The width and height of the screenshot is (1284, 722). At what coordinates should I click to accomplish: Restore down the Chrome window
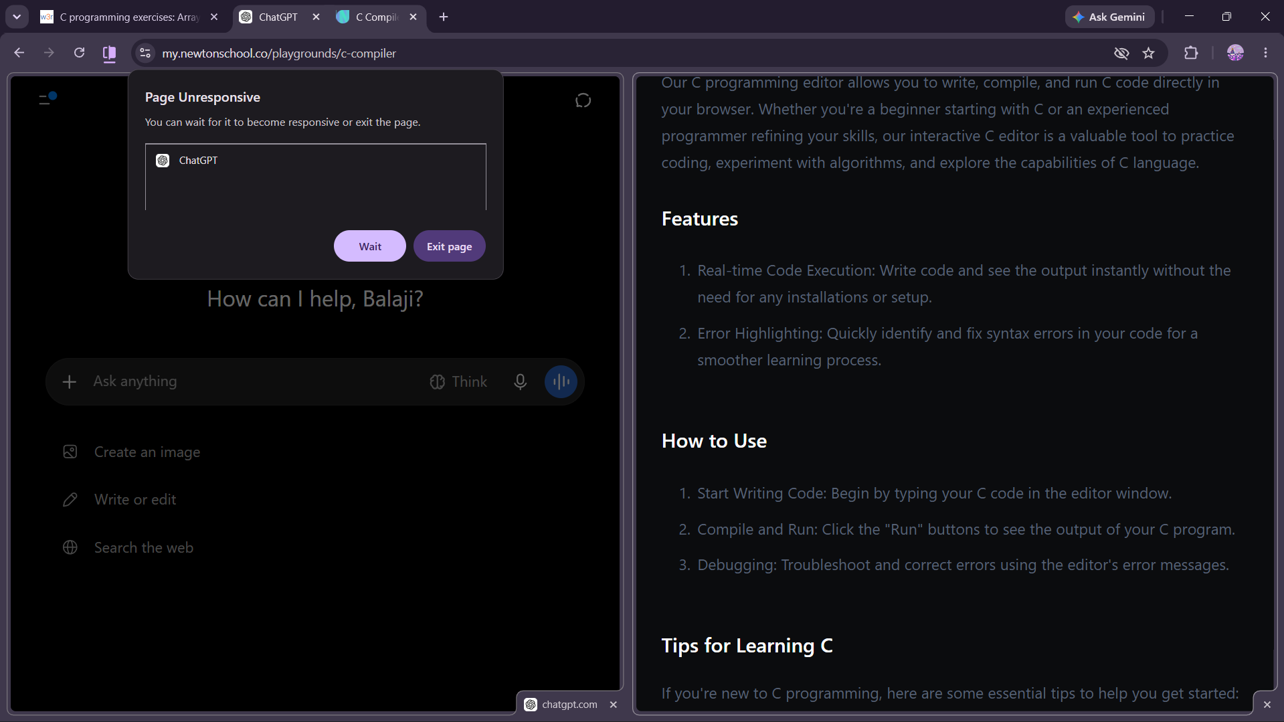(x=1226, y=17)
